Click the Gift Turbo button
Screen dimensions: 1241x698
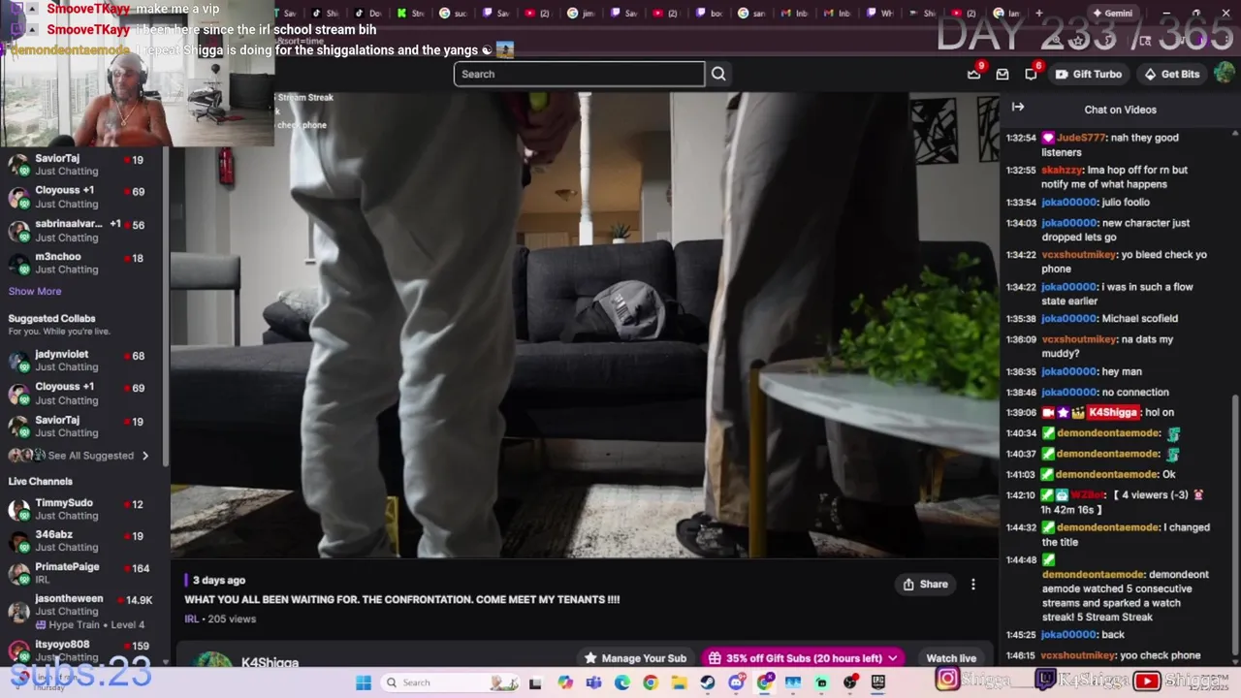tap(1088, 74)
